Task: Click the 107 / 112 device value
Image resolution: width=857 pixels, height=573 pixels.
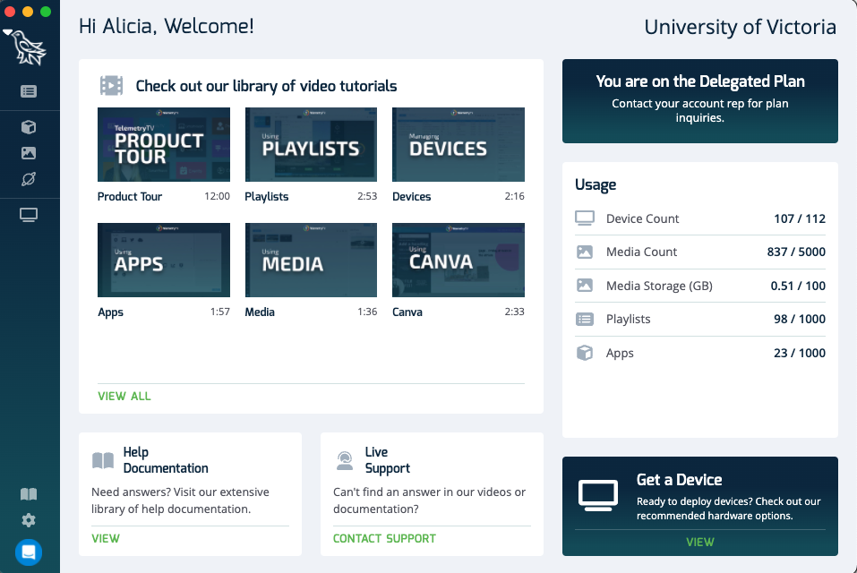Action: (x=800, y=218)
